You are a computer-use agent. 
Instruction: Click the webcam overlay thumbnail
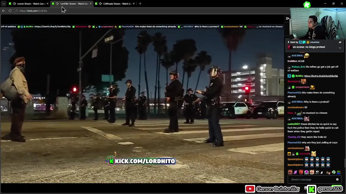coord(318,23)
